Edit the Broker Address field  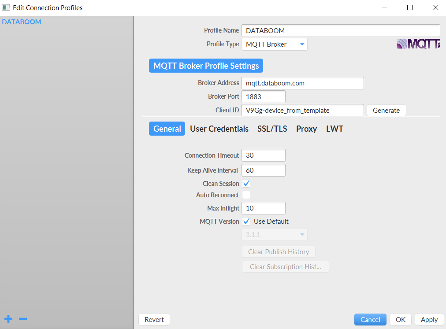(x=303, y=83)
